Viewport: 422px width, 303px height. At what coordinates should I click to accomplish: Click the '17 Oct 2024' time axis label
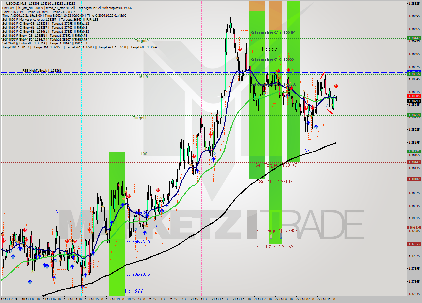pos(9,299)
